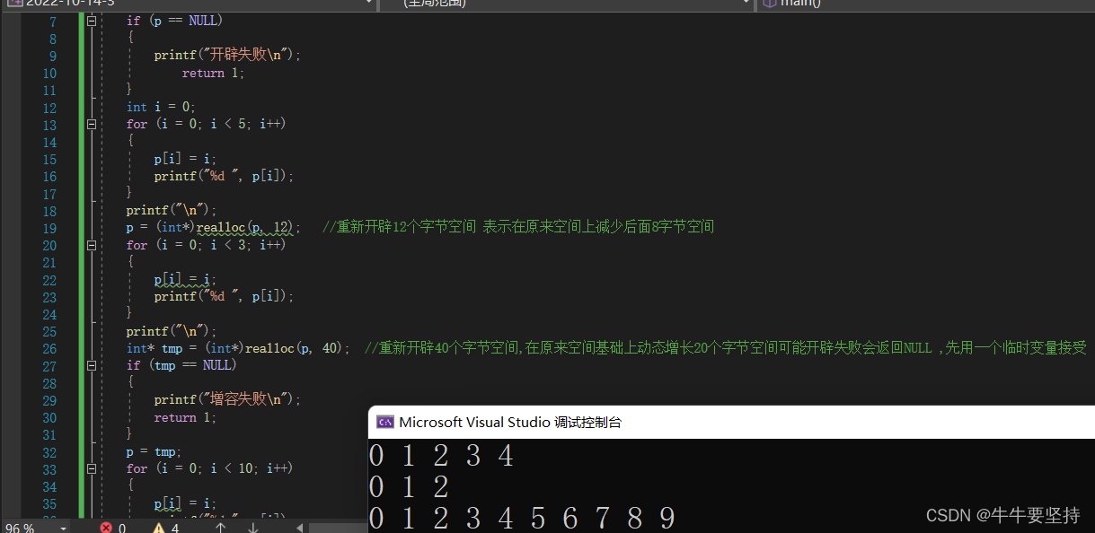Click the horizontal scrollbar left arrow
The height and width of the screenshot is (533, 1095).
click(300, 528)
